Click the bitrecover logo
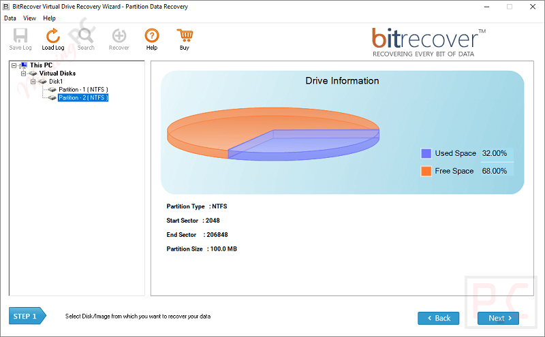545x337 pixels. pyautogui.click(x=429, y=42)
